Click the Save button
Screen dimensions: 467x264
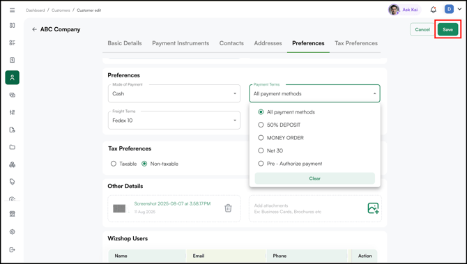tap(447, 29)
